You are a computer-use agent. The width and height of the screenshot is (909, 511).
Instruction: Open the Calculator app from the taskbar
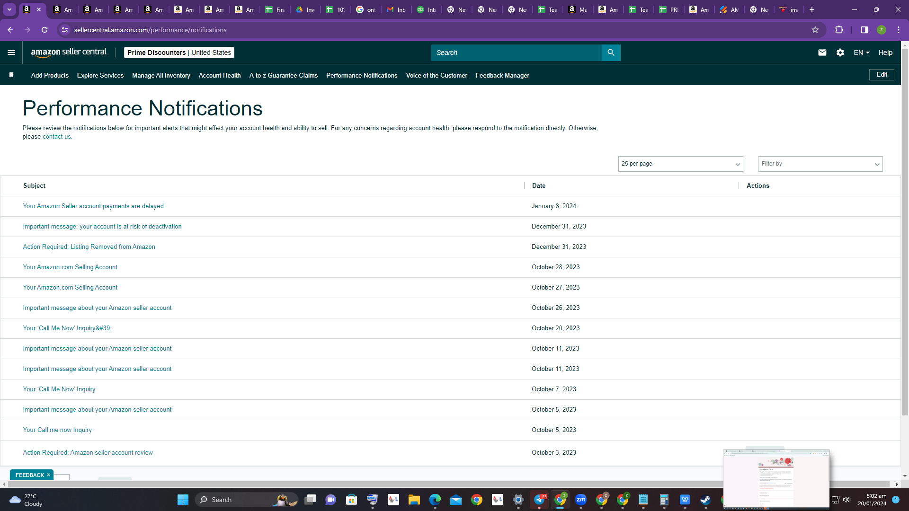[664, 500]
